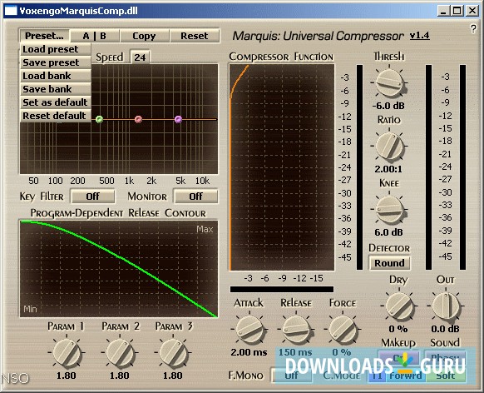
Task: Click the window title bar app icon
Action: pos(11,11)
